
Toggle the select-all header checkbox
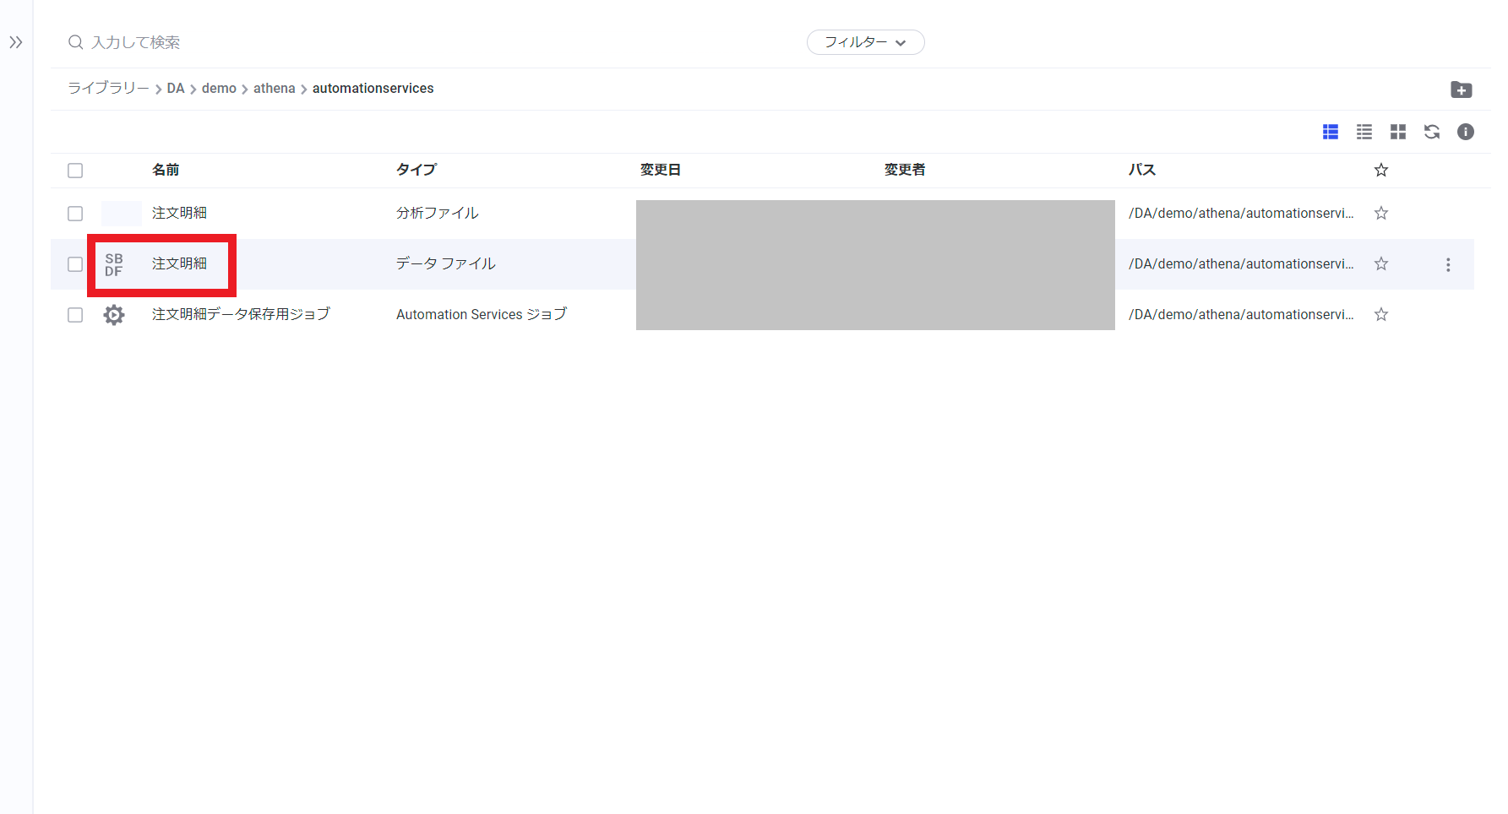(75, 171)
